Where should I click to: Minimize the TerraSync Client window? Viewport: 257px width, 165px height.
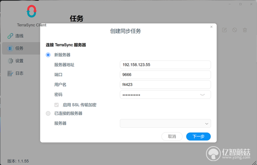coord(230,4)
